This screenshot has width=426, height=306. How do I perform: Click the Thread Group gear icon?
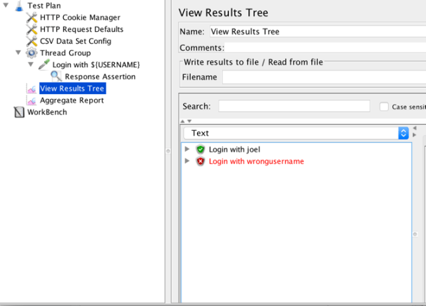point(32,53)
